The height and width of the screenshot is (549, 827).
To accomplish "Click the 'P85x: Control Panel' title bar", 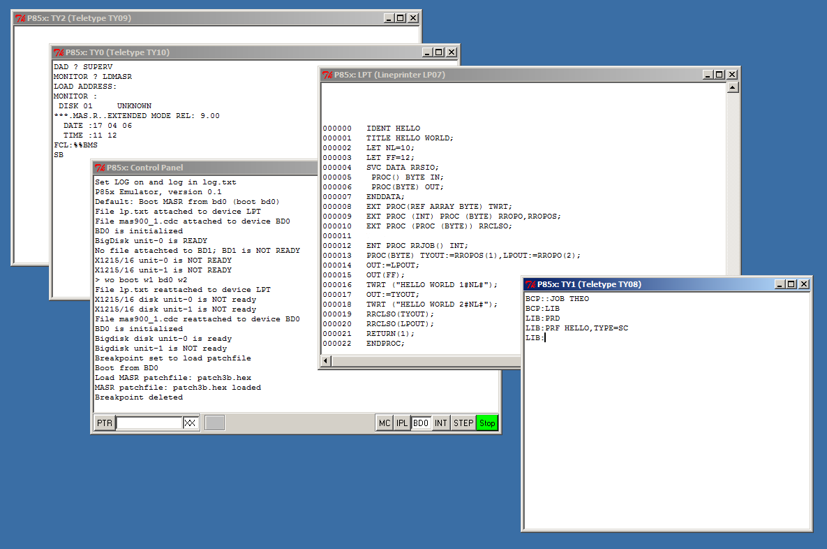I will 206,168.
